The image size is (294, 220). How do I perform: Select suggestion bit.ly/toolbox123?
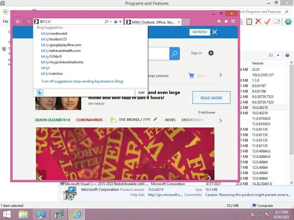(x=54, y=39)
